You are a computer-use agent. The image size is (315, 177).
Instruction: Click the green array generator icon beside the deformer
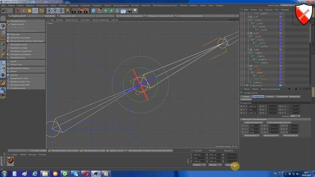click(111, 11)
